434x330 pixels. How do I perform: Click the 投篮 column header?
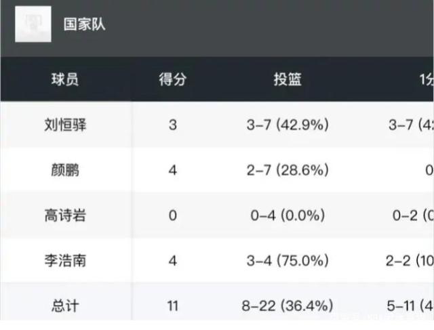tap(288, 79)
